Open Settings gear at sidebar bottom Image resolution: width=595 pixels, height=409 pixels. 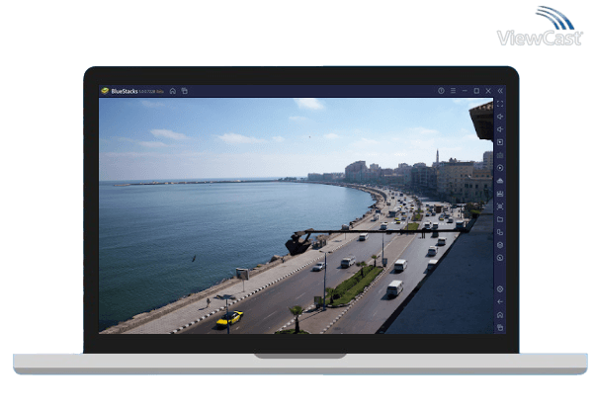pyautogui.click(x=500, y=288)
